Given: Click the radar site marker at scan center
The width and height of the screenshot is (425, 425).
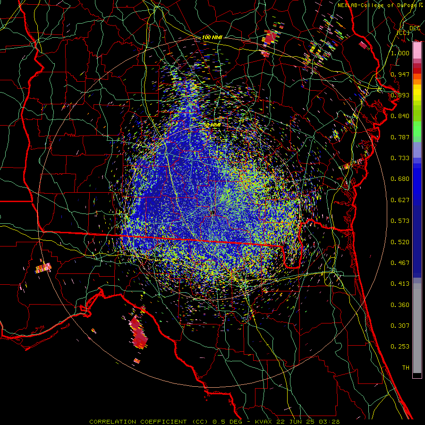Looking at the screenshot, I should tap(213, 213).
